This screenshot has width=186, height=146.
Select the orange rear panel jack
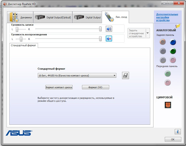coord(163,42)
